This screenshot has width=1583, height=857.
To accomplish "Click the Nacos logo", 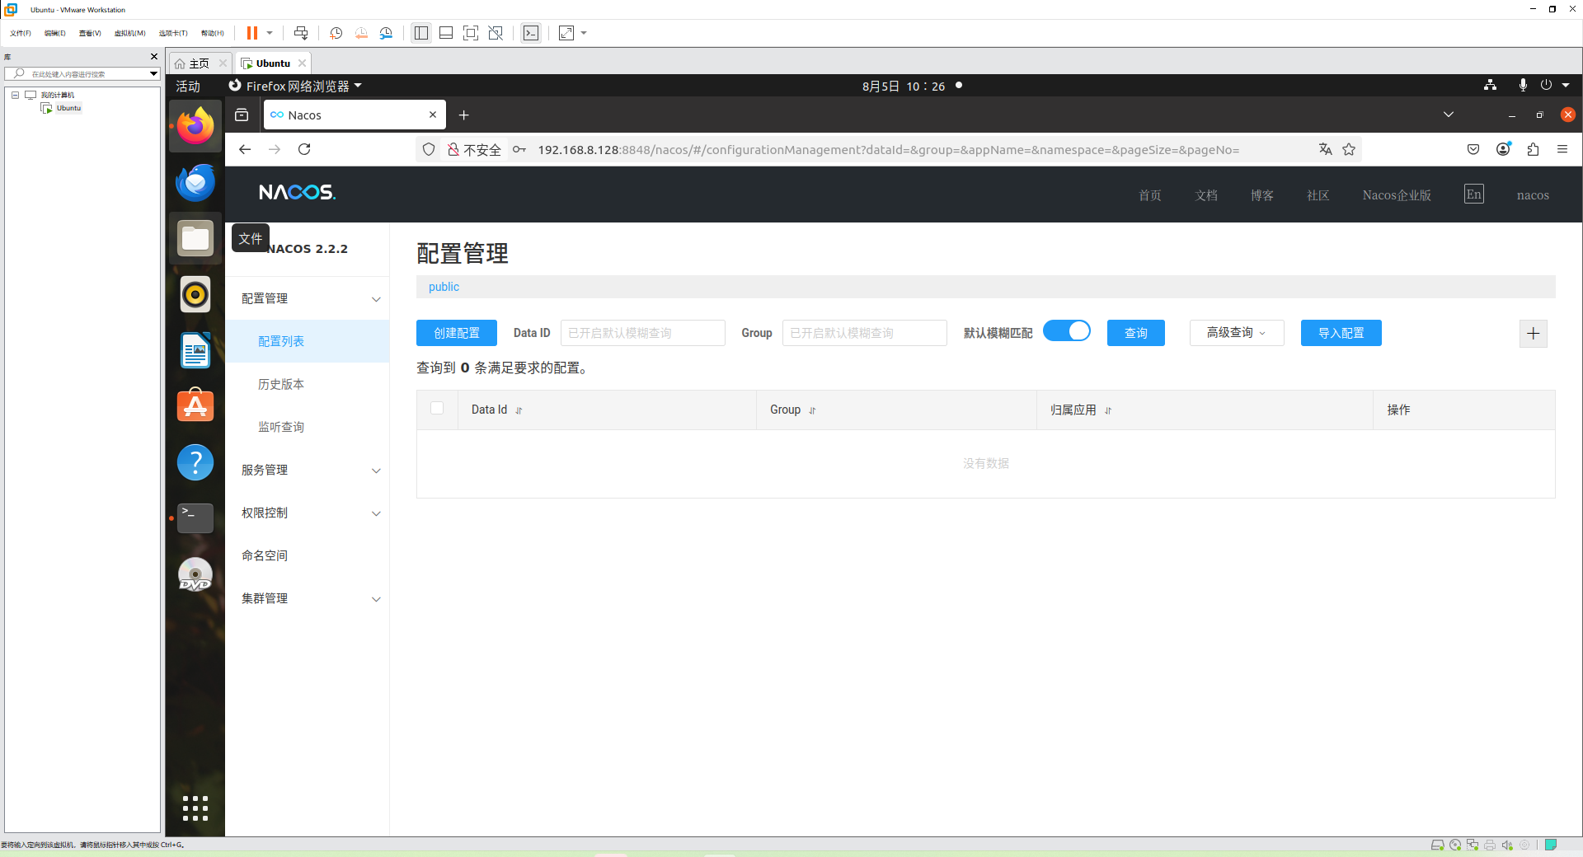I will point(297,193).
